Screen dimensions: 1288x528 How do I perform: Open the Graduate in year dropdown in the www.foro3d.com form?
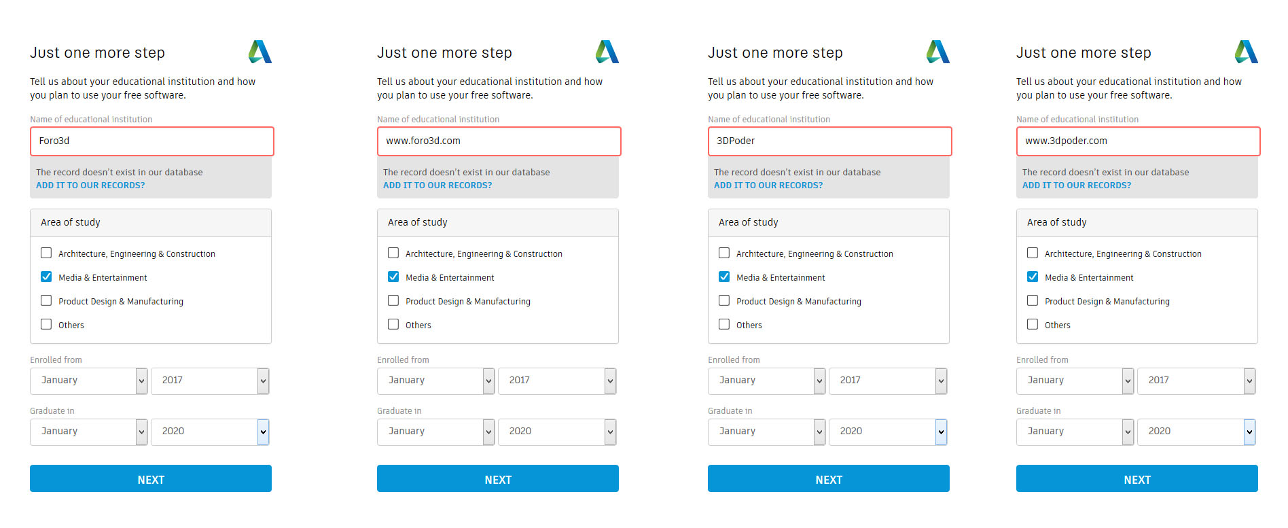557,432
